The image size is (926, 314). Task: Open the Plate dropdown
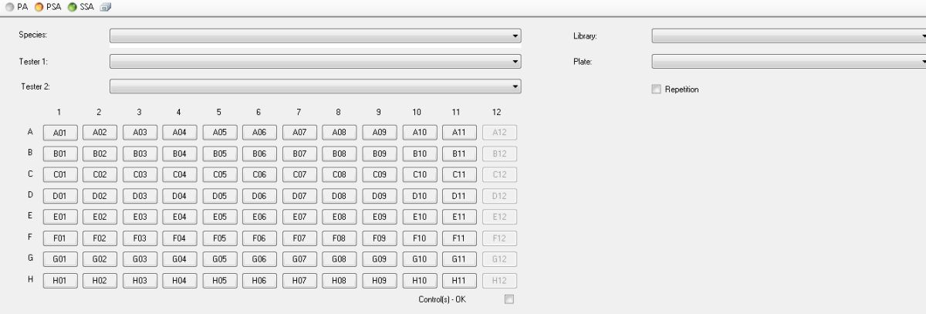[789, 61]
